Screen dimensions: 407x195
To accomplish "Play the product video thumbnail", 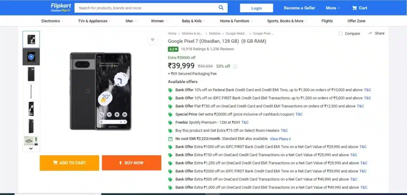I will pos(31,57).
